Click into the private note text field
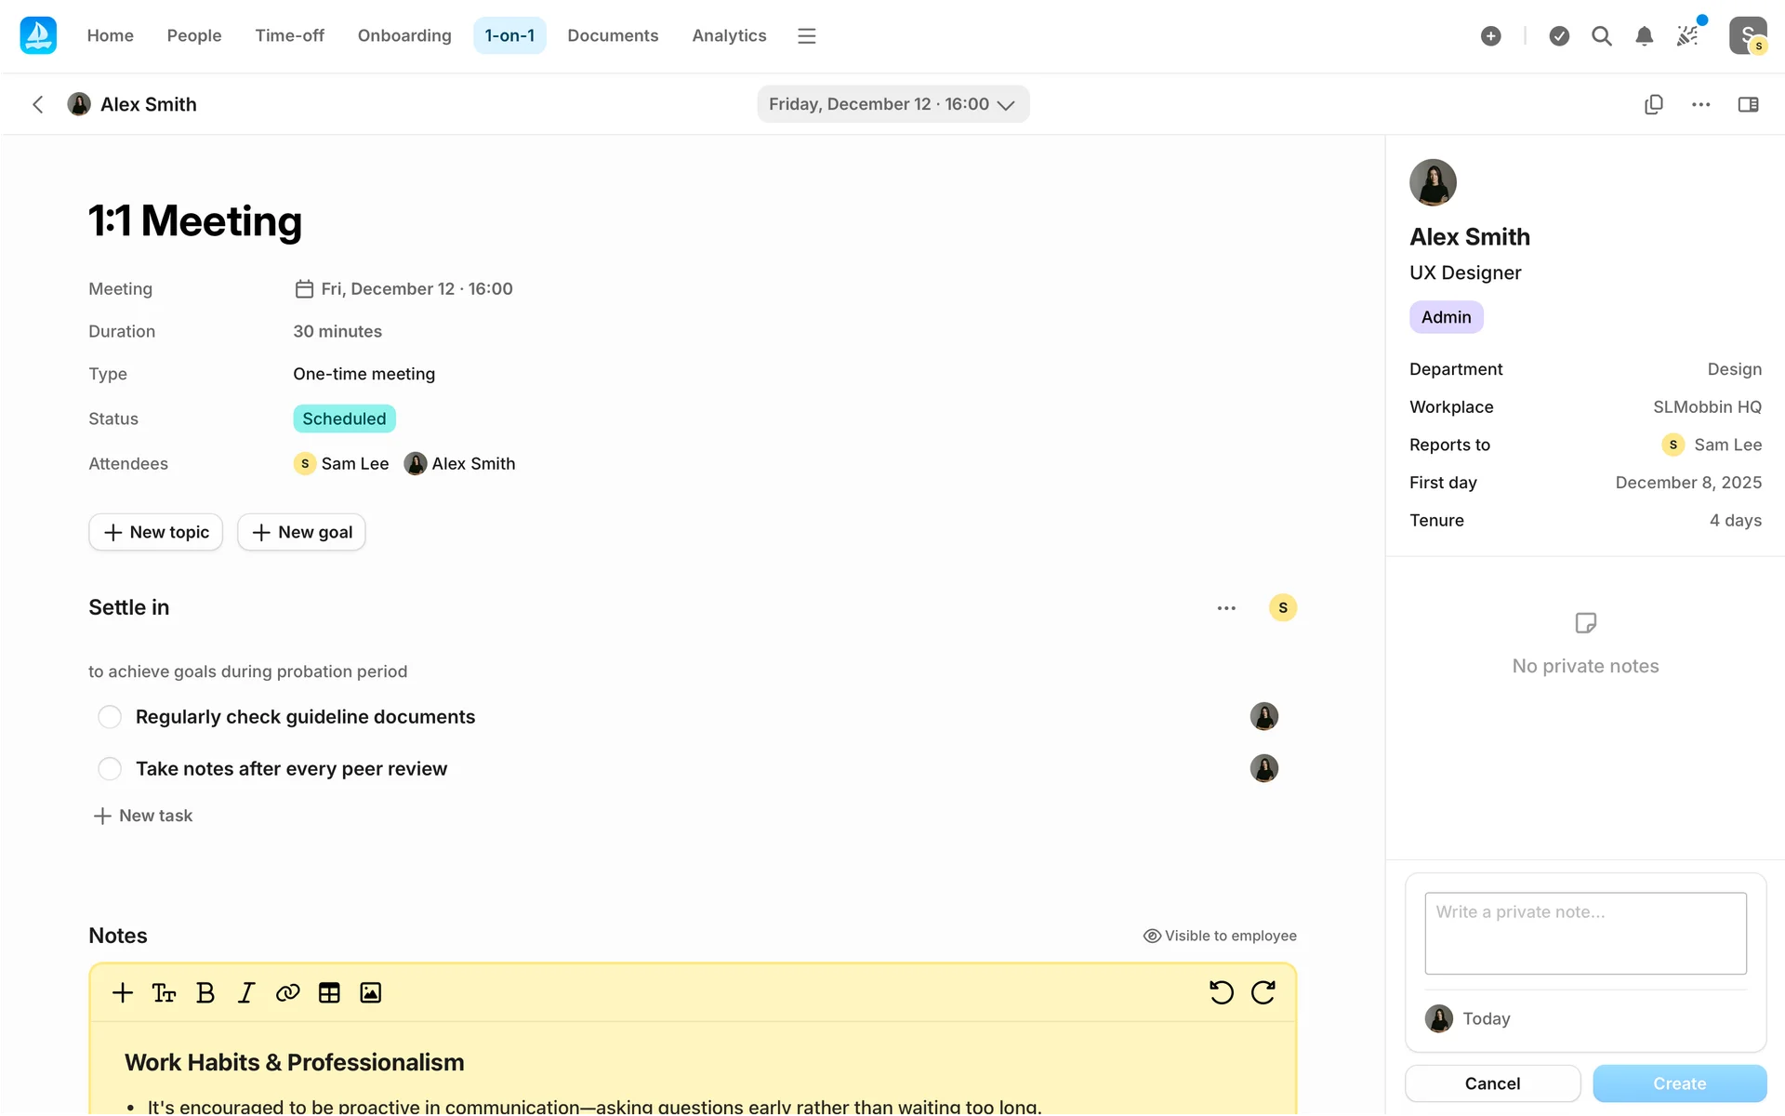The height and width of the screenshot is (1116, 1785). [1585, 933]
